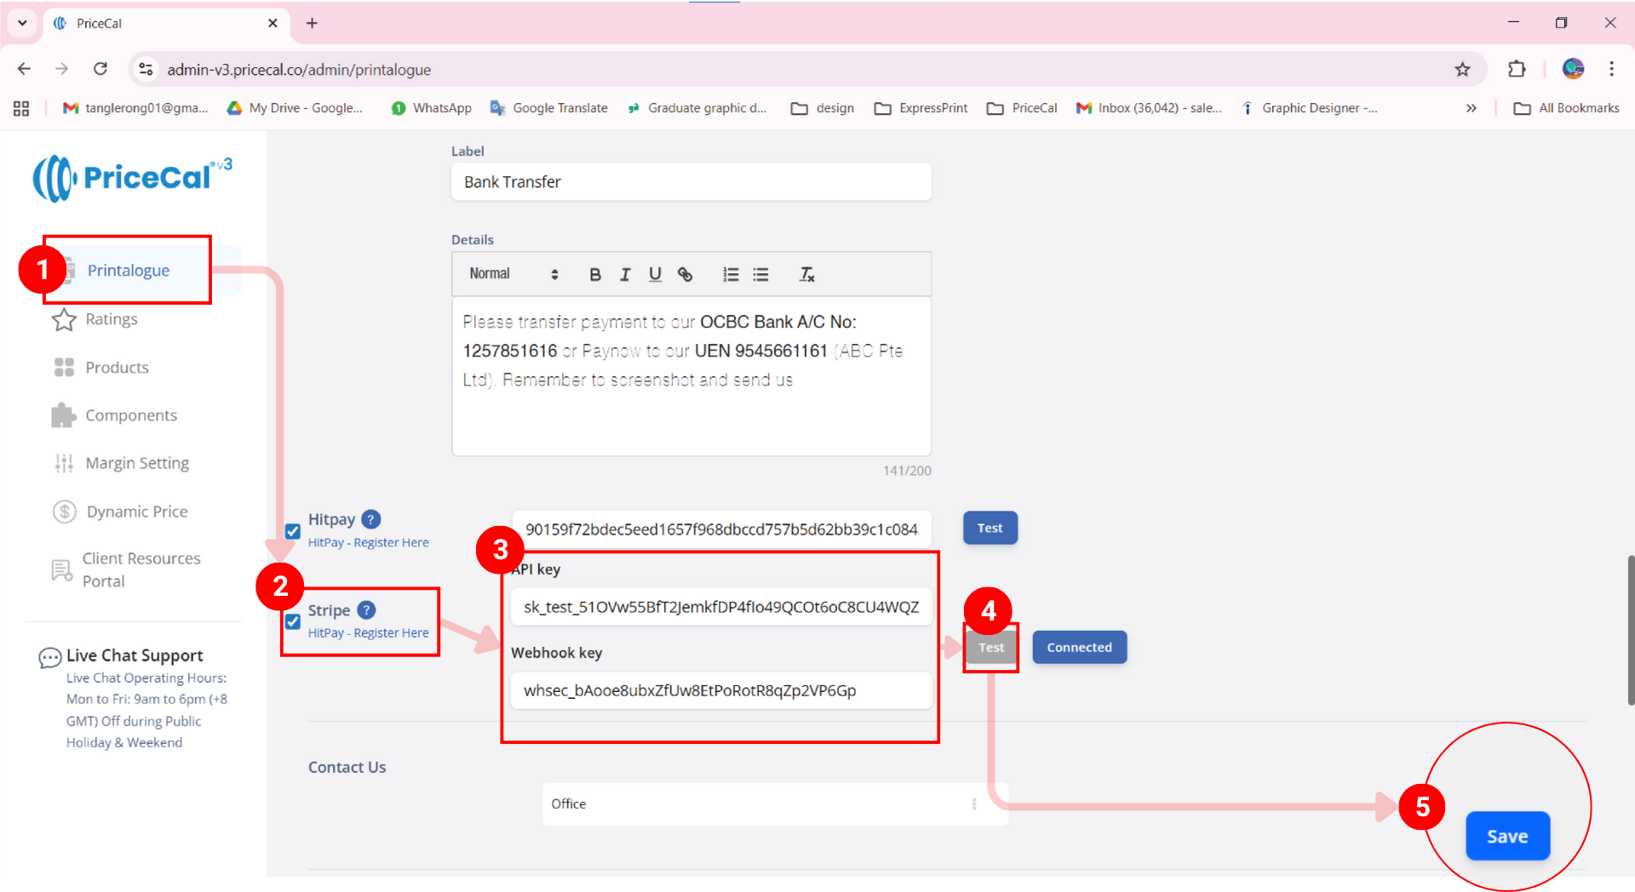1635x892 pixels.
Task: Insert a link using the link icon
Action: tap(685, 274)
